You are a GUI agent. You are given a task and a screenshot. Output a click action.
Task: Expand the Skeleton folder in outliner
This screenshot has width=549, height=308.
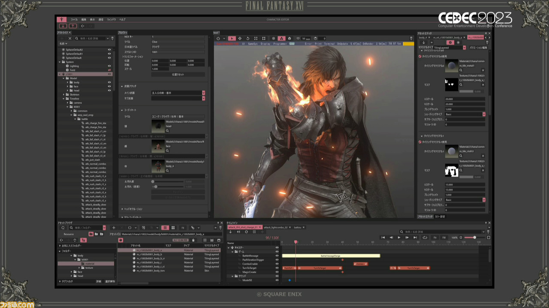(64, 95)
